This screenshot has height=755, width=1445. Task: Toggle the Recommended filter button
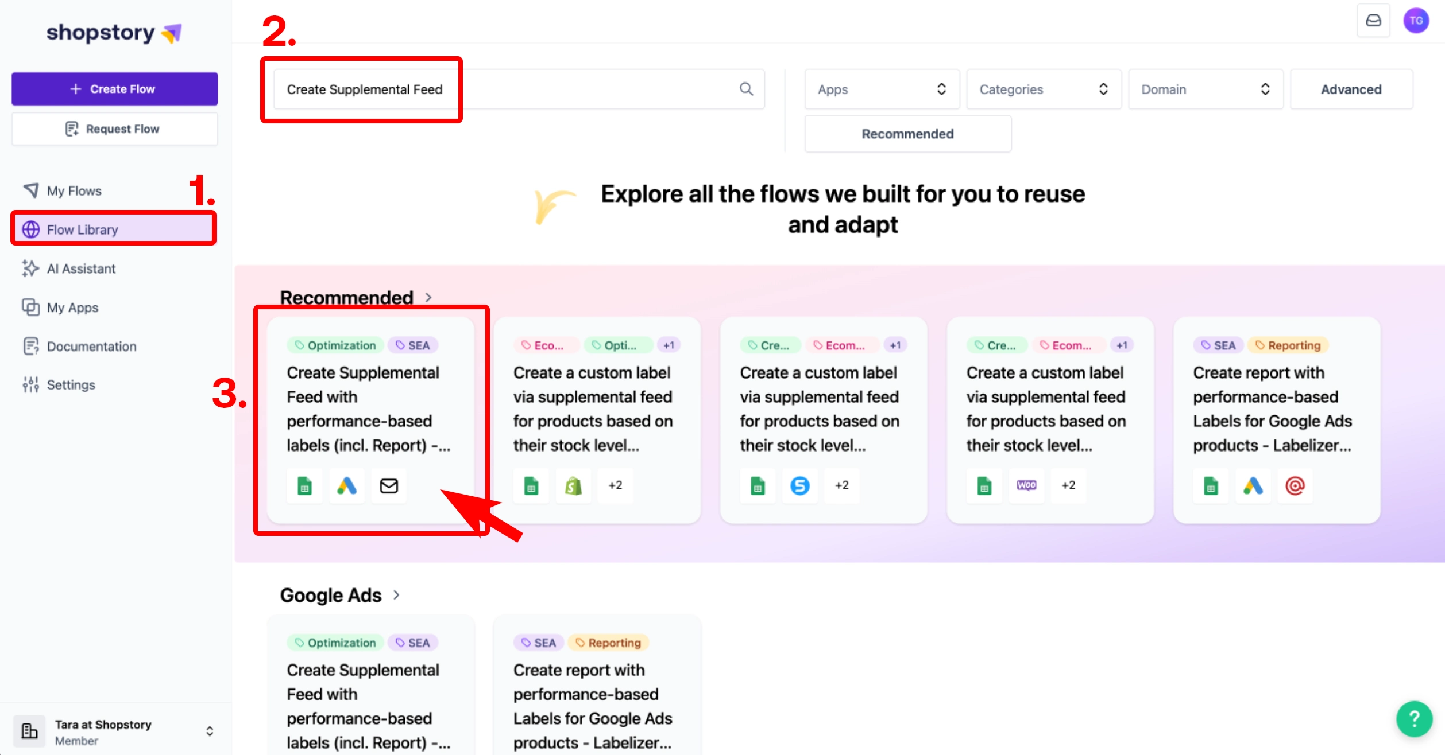[907, 134]
